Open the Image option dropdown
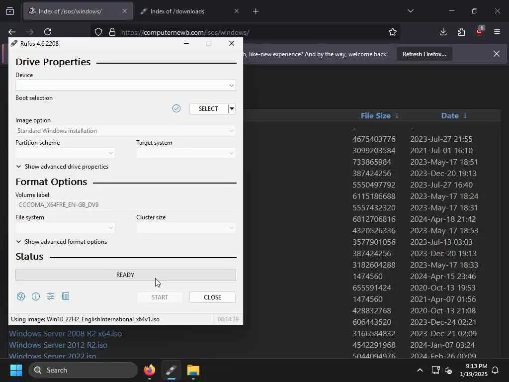Image resolution: width=509 pixels, height=382 pixels. [126, 131]
